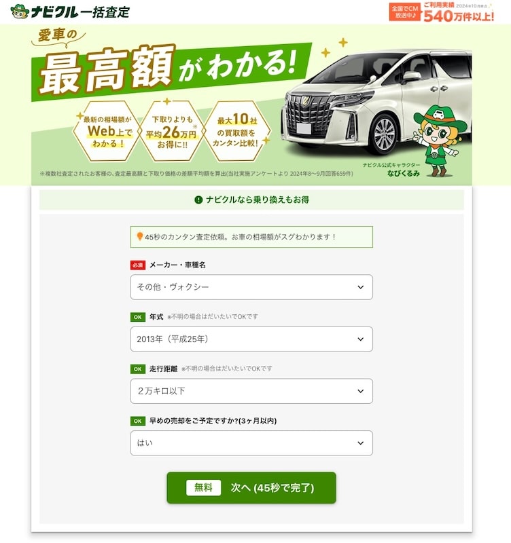Viewport: 511px width, 543px height.
Task: Click the green exclamation info icon
Action: tap(198, 200)
